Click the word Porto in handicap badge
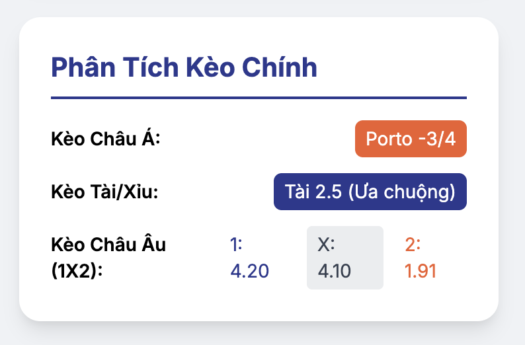This screenshot has width=525, height=345. click(x=389, y=139)
